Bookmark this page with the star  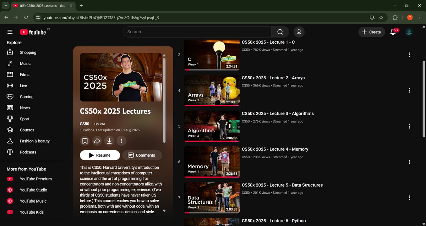pyautogui.click(x=381, y=17)
